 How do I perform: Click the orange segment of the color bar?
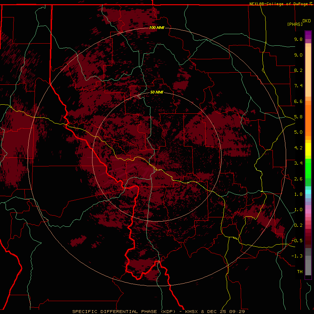[x=308, y=120]
